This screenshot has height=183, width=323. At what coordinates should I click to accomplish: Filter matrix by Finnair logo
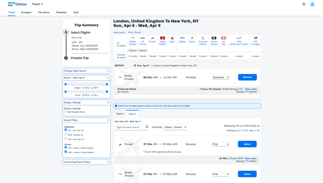pos(152,38)
